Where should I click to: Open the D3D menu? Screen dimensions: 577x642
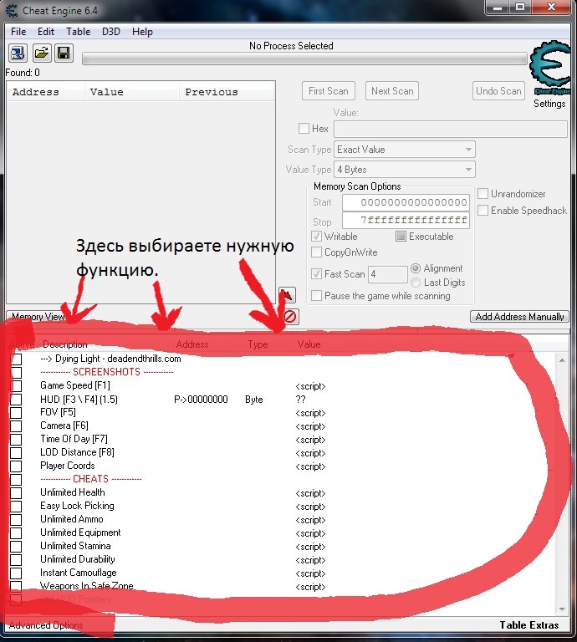(111, 32)
